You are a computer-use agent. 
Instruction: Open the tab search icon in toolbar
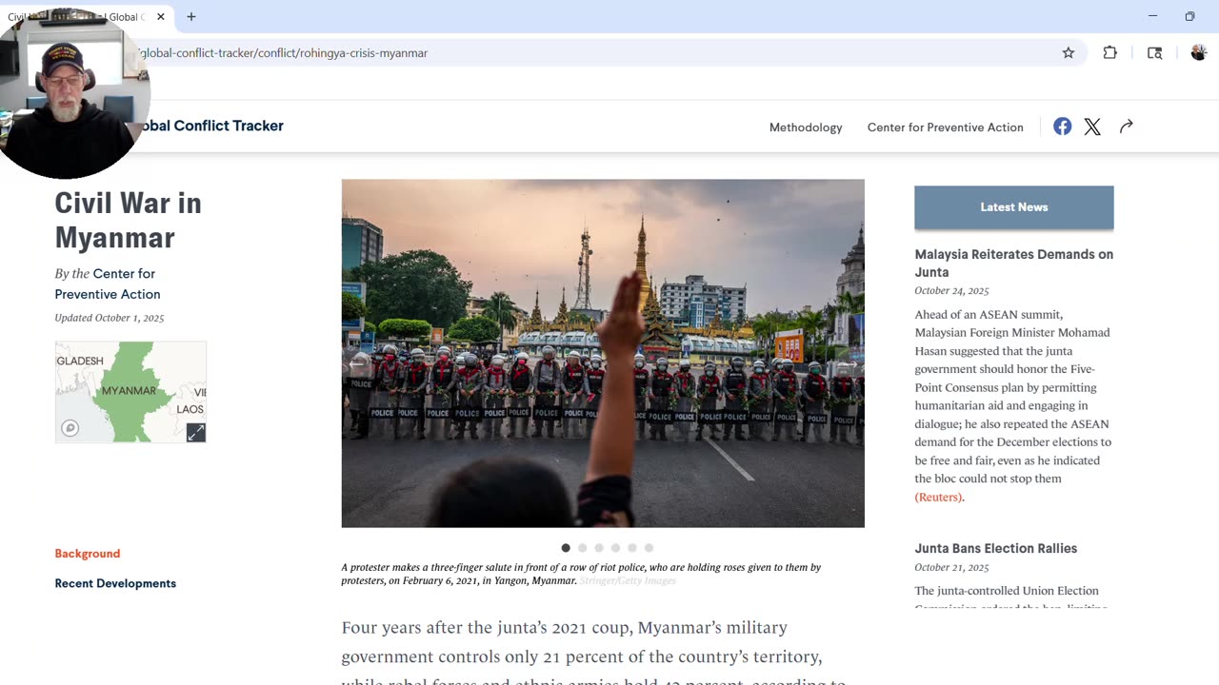pos(1154,53)
